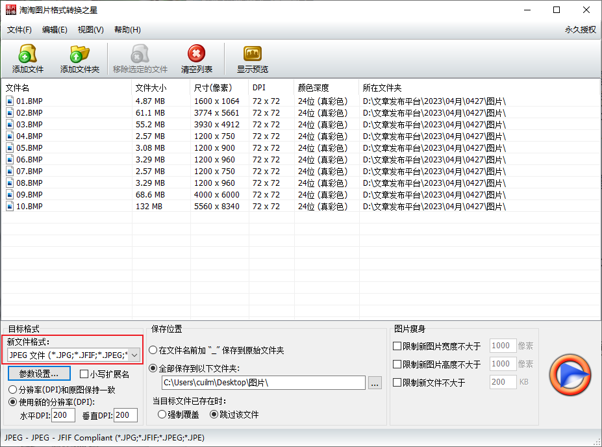Click the 3774 x 5661 dimension cell
Screen dimensions: 602x447
(x=216, y=113)
